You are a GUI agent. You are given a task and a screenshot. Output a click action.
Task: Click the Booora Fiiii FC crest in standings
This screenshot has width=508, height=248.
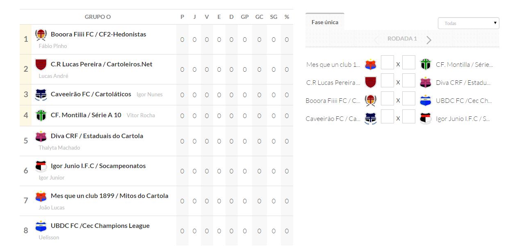[x=41, y=35]
